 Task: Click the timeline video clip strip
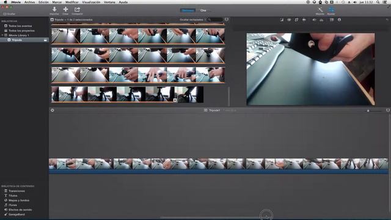point(219,164)
